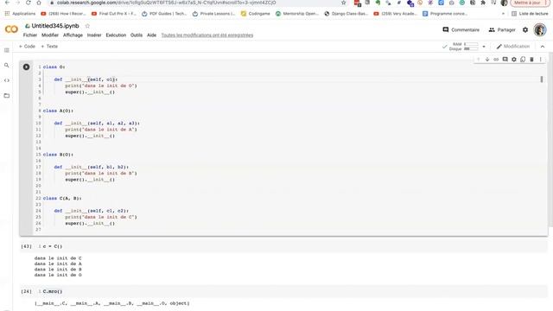The width and height of the screenshot is (553, 311).
Task: Open the Exécution menu
Action: 116,35
